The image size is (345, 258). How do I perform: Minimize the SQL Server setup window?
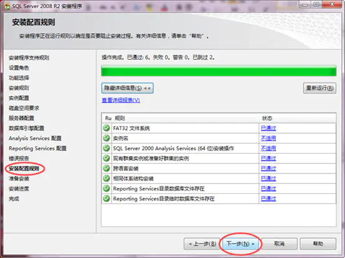click(x=305, y=4)
